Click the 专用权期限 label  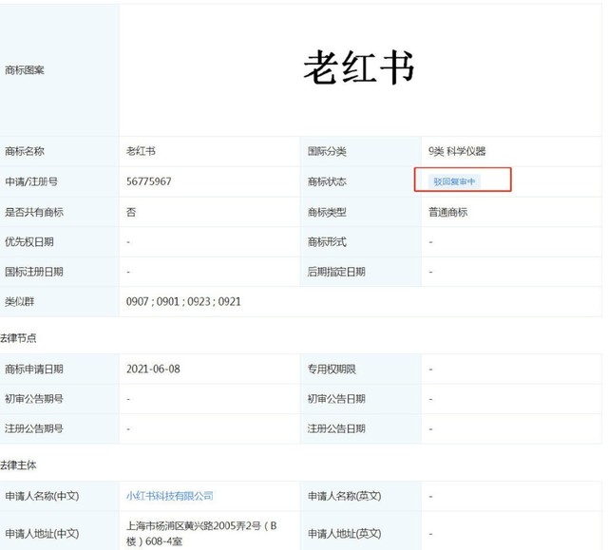pos(332,369)
